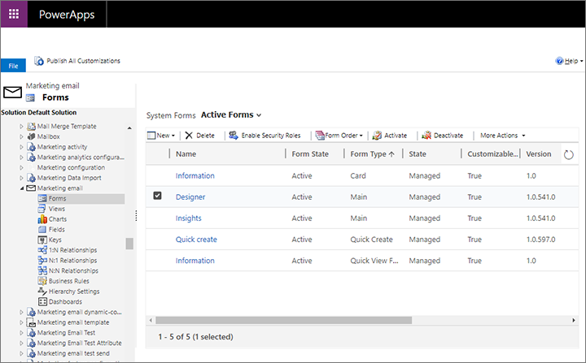Image resolution: width=586 pixels, height=363 pixels.
Task: Click the Deactivate form icon
Action: (x=426, y=136)
